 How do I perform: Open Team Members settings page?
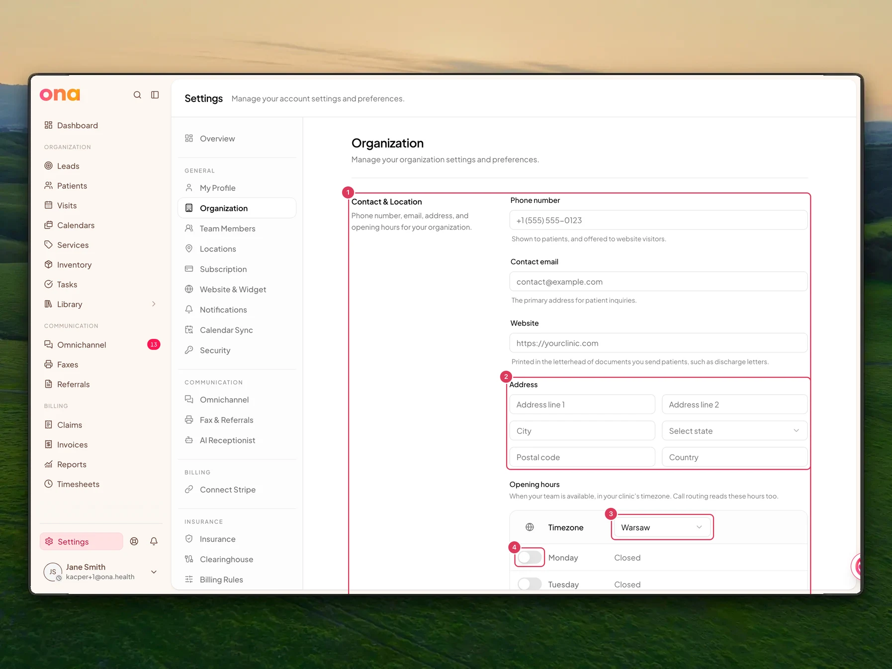click(237, 229)
